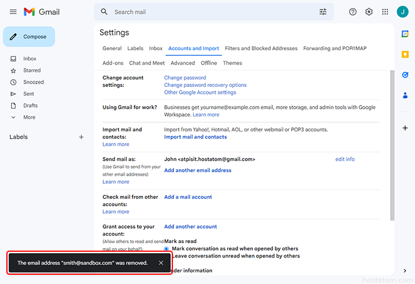Expand the side panel arrow

pyautogui.click(x=405, y=271)
